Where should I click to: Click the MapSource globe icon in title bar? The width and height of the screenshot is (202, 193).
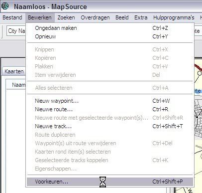pyautogui.click(x=5, y=6)
